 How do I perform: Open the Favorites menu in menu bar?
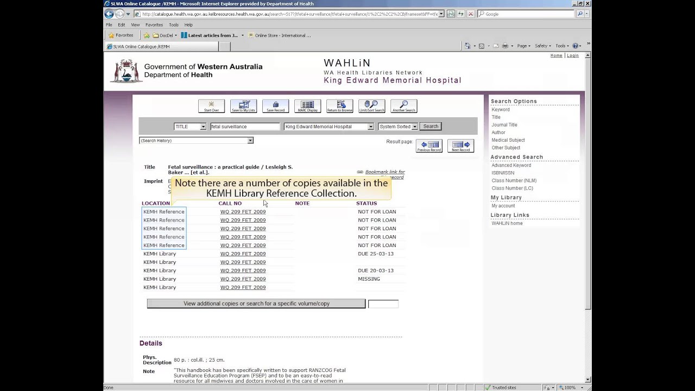click(x=154, y=25)
